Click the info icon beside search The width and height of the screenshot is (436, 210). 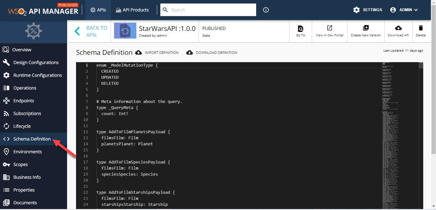[x=266, y=10]
